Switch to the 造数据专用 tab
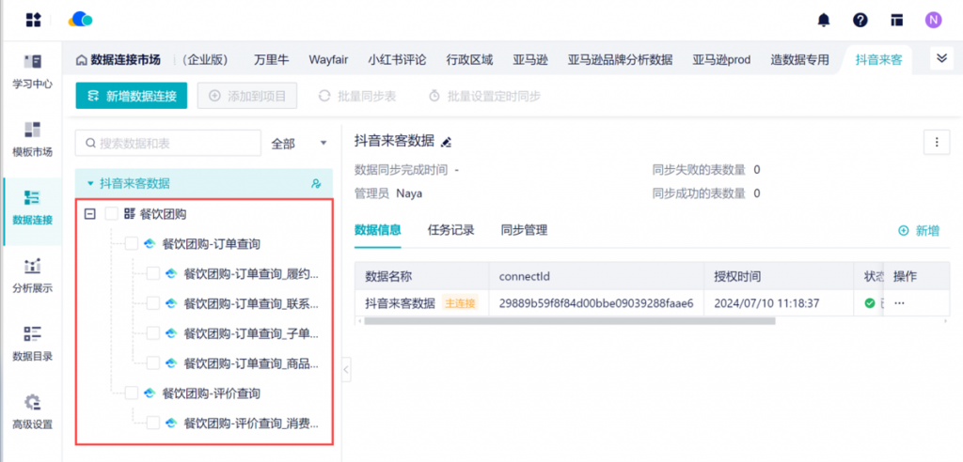Screen dimensions: 963x462 799,59
